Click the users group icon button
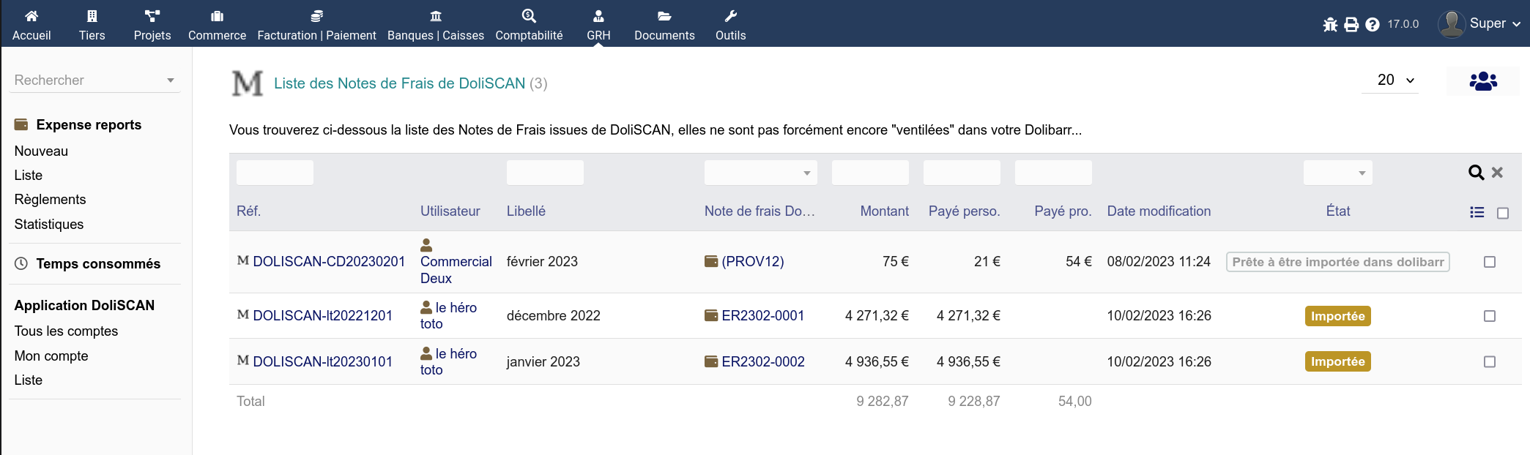Screen dimensions: 1530x455 (x=1483, y=80)
